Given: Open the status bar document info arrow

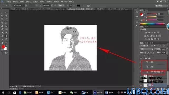Looking at the screenshot, I should [x=40, y=86].
